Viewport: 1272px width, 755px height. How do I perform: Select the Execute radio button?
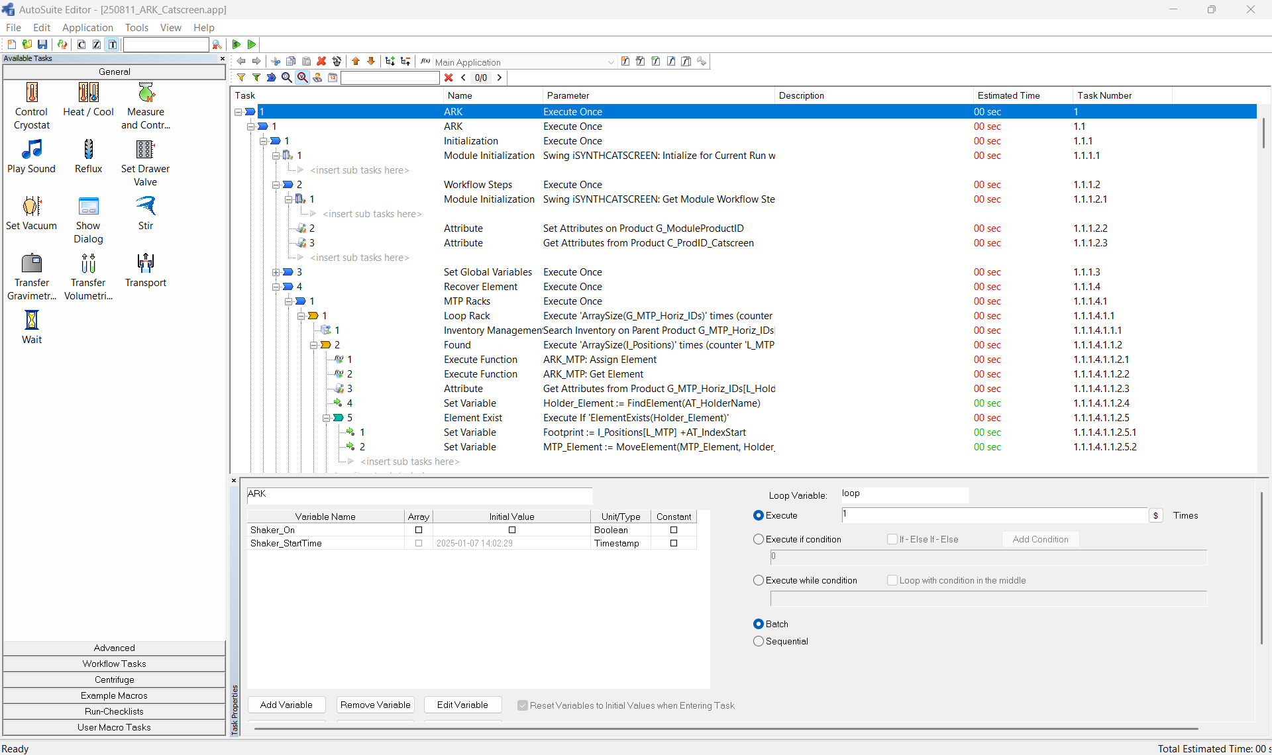[x=759, y=515]
